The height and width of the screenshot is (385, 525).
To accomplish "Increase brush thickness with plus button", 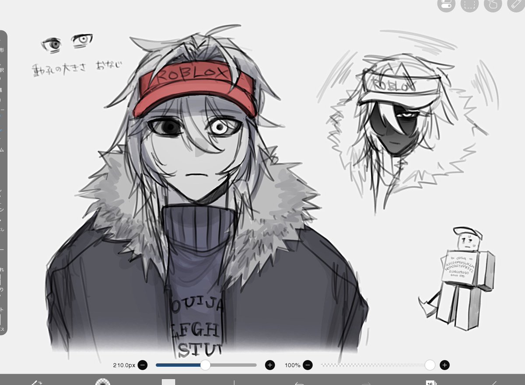I will pyautogui.click(x=270, y=365).
